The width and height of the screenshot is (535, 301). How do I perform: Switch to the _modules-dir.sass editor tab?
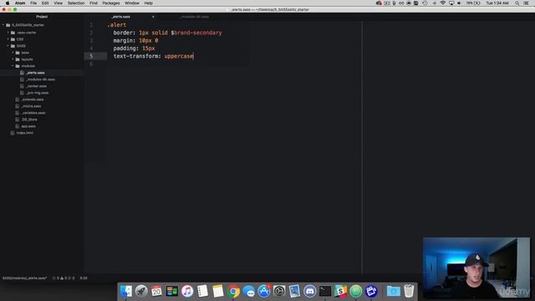coord(195,17)
